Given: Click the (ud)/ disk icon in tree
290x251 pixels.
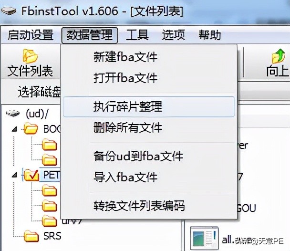Looking at the screenshot, I should [x=13, y=113].
